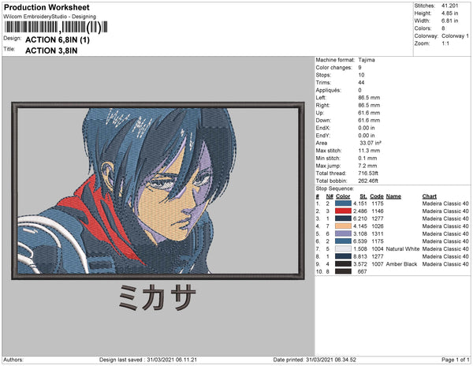The image size is (473, 366).
Task: Click the Code column header
Action: coord(377,196)
